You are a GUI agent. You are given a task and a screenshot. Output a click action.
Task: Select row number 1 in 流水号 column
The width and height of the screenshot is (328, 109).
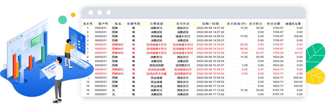(88, 28)
